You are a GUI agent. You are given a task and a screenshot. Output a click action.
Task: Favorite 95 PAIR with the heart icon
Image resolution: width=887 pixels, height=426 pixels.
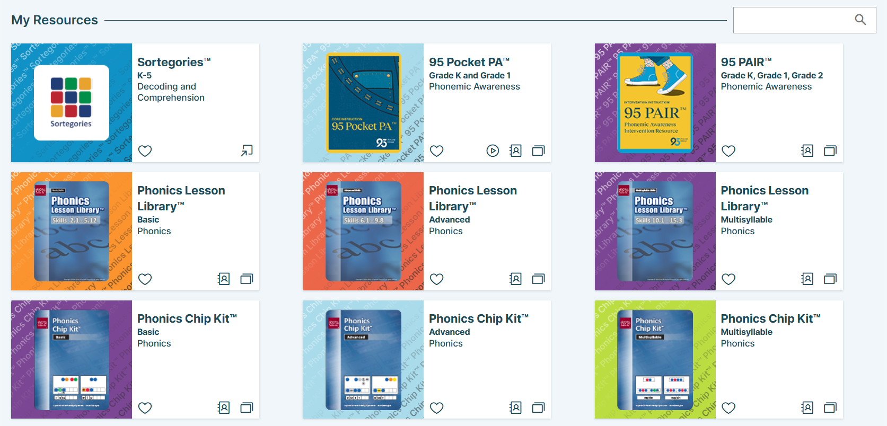728,150
